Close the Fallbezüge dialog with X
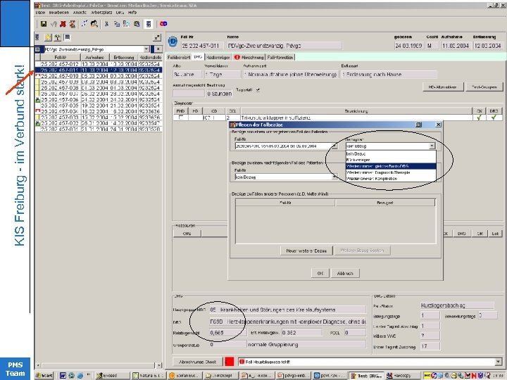This screenshot has width=507, height=380. coord(438,125)
